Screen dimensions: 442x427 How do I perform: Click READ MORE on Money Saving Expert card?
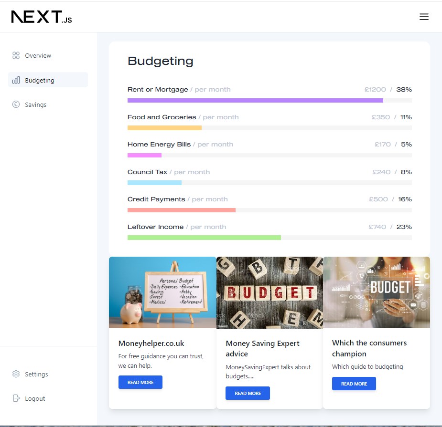[248, 393]
